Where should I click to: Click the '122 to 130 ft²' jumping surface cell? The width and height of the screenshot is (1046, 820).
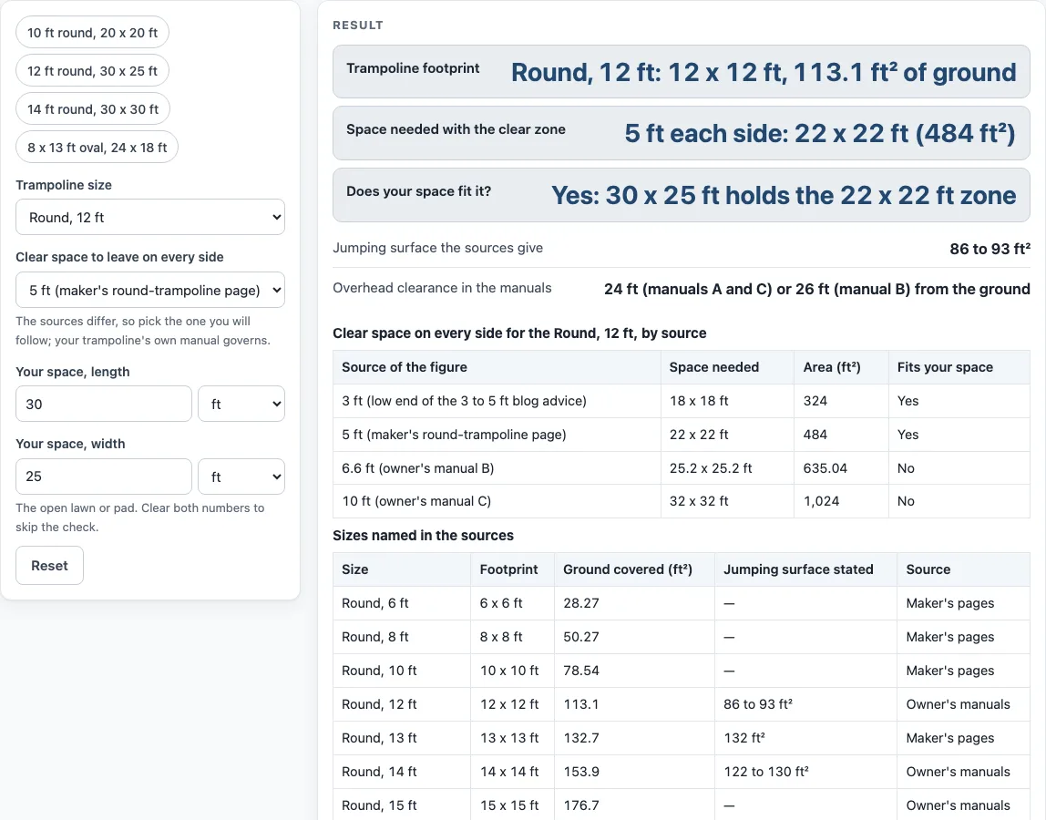click(x=805, y=772)
